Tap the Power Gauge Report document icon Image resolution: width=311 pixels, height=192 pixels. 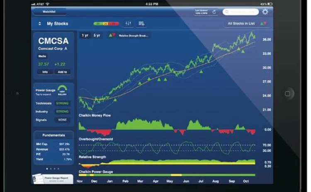(37, 178)
